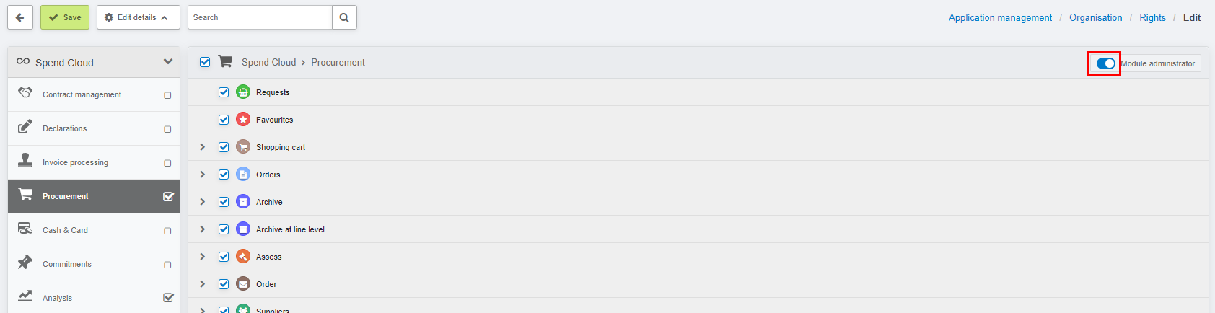Select Invoice processing in the sidebar
Viewport: 1215px width, 313px height.
point(94,162)
